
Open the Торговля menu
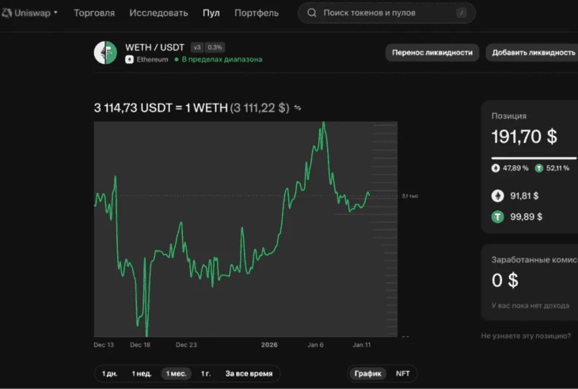tap(94, 13)
